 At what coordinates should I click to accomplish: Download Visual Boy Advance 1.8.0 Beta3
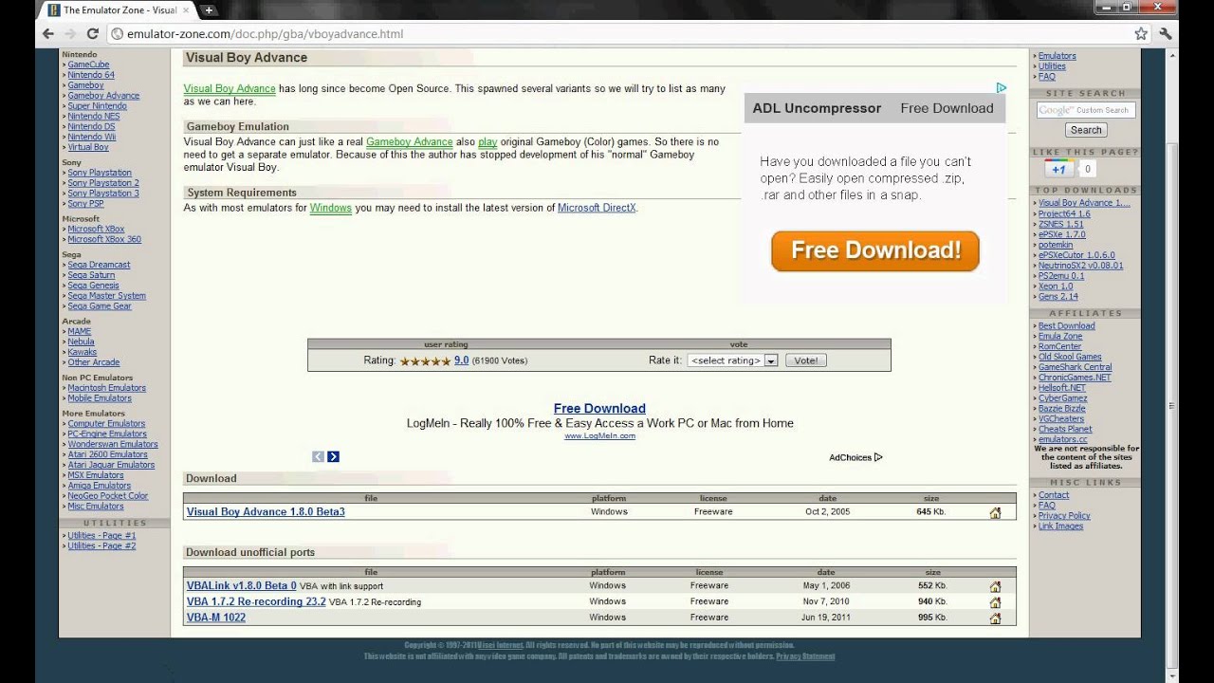tap(266, 512)
